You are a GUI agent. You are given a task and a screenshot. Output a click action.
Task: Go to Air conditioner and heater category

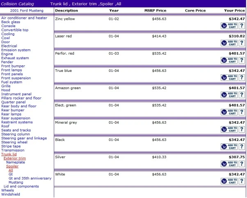click(24, 18)
